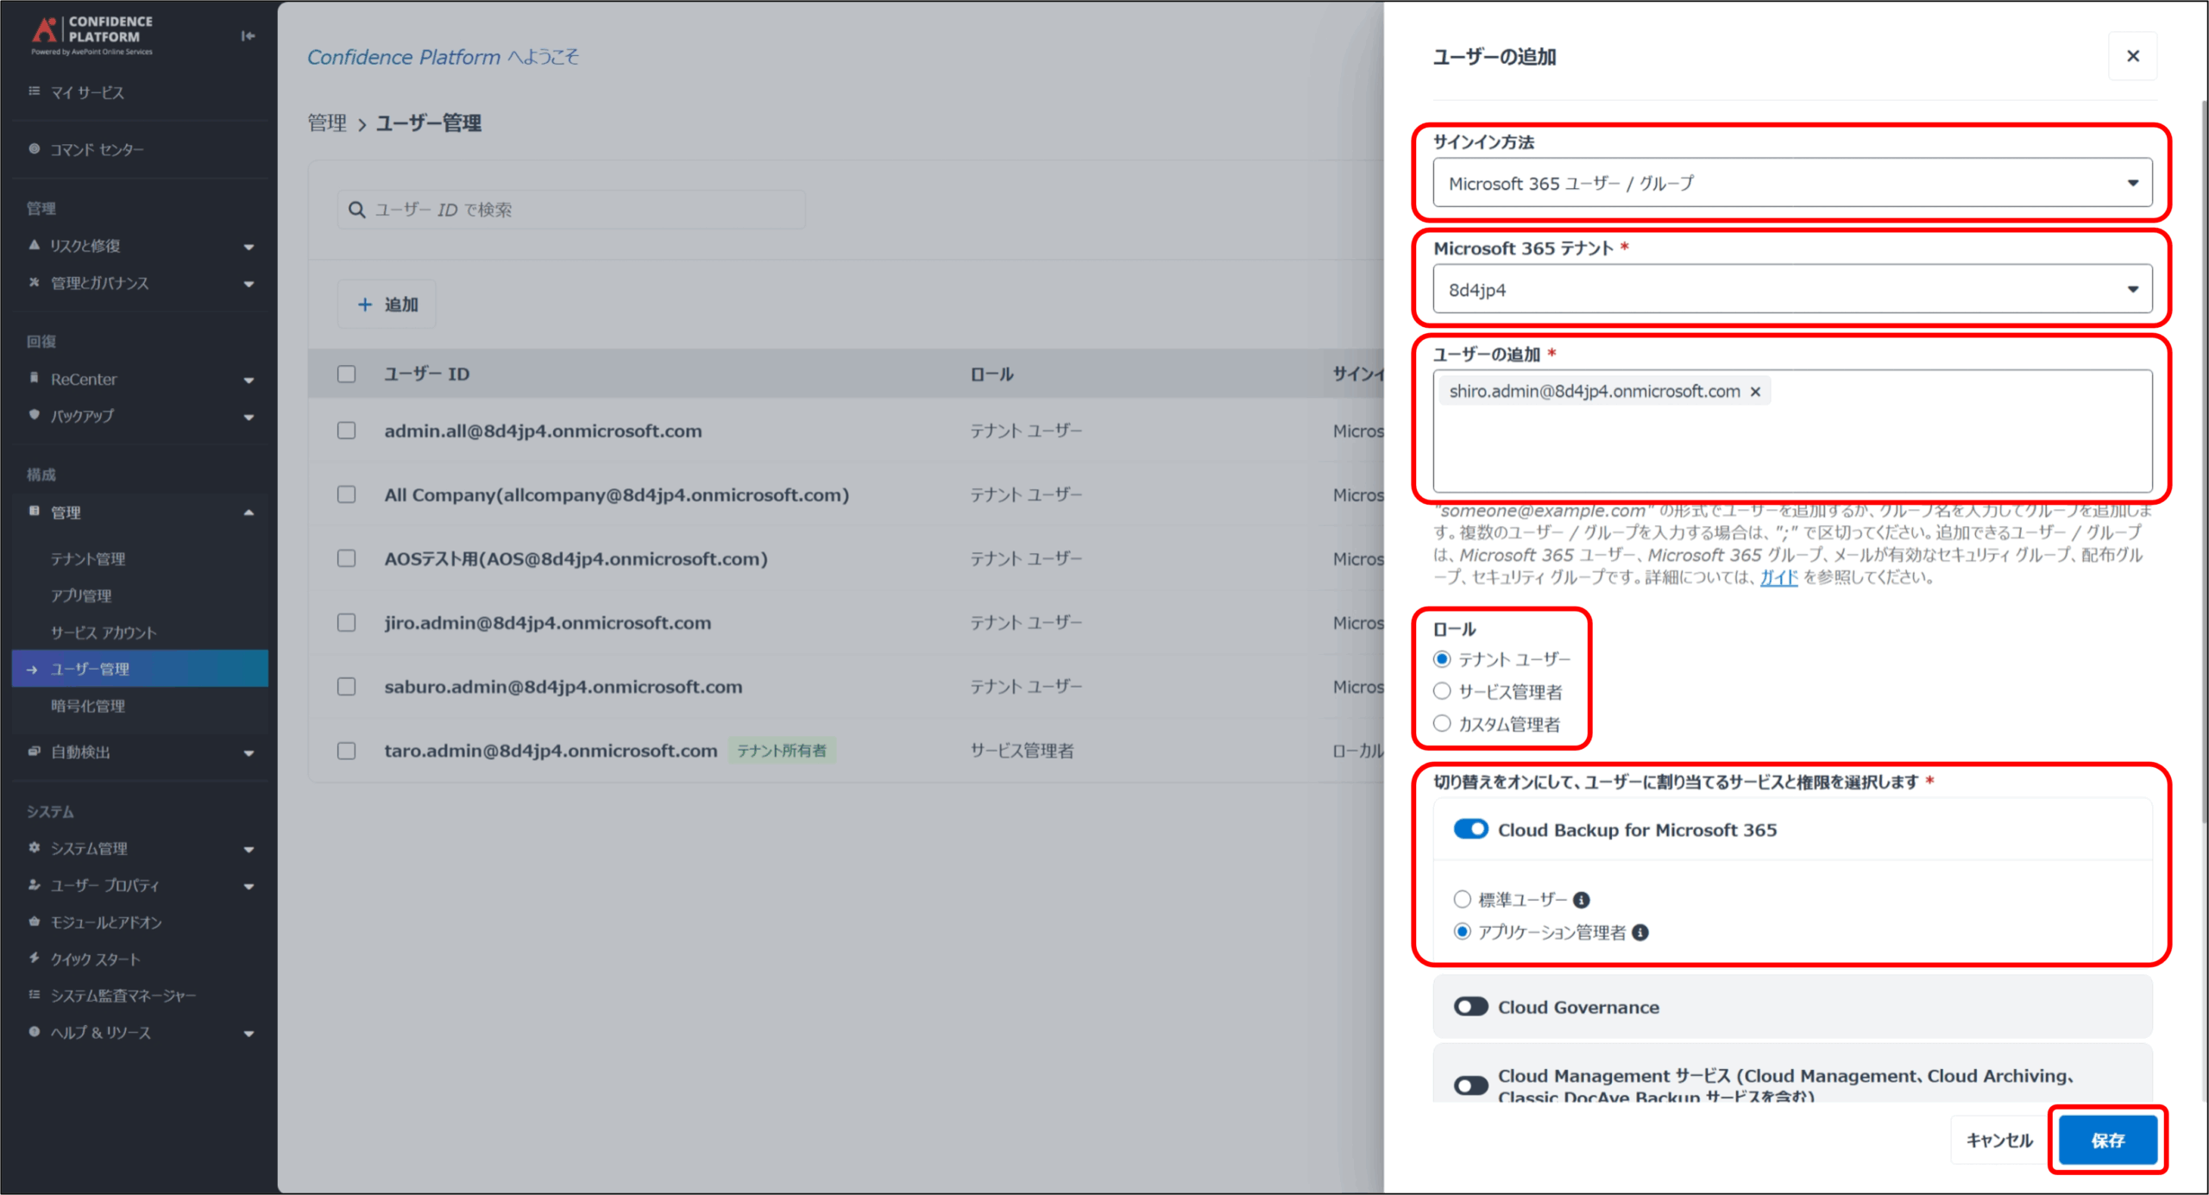Image resolution: width=2209 pixels, height=1195 pixels.
Task: Select the サービス管理者 role radio button
Action: coord(1442,691)
